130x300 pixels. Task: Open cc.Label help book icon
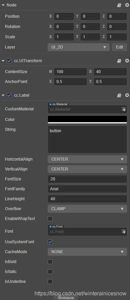[x=119, y=95]
